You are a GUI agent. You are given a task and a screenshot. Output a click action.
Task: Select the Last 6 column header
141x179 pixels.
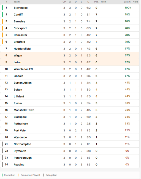point(127,2)
